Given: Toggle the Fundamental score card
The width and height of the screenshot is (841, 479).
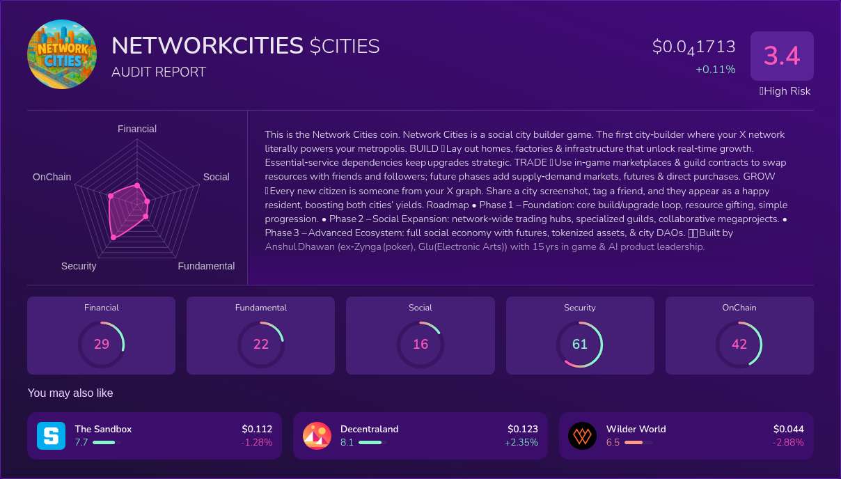Looking at the screenshot, I should [x=260, y=335].
